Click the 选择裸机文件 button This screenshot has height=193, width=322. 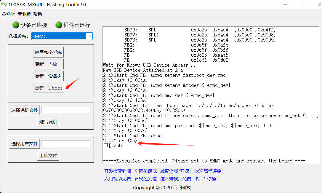(25, 110)
